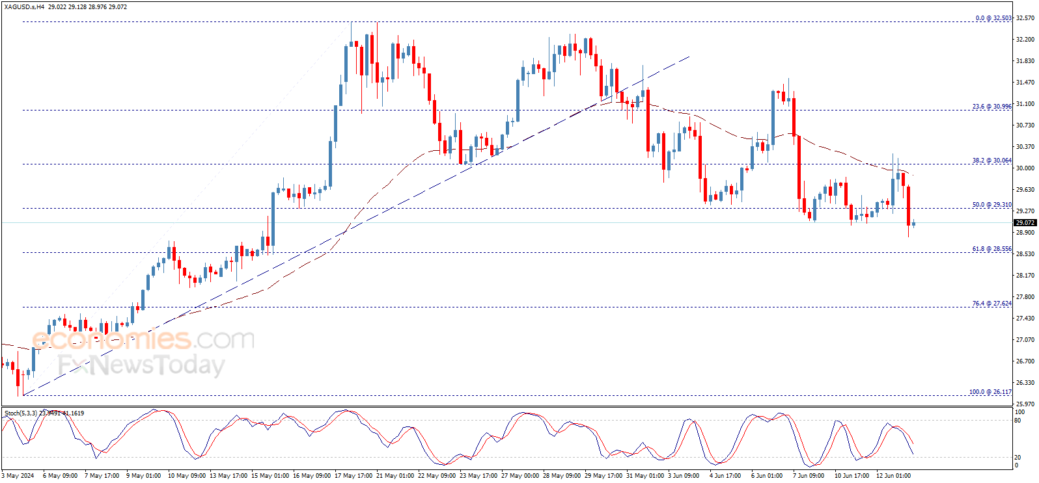Click the '4 Jun 17:00' time axis label
This screenshot has width=1039, height=483.
(725, 476)
